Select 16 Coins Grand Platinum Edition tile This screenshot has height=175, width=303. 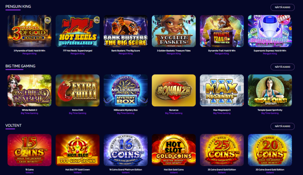click(125, 150)
